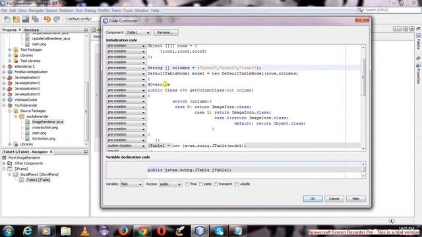The height and width of the screenshot is (237, 422).
Task: Open pre-creation dropdown beside String columns line
Action: [x=126, y=68]
